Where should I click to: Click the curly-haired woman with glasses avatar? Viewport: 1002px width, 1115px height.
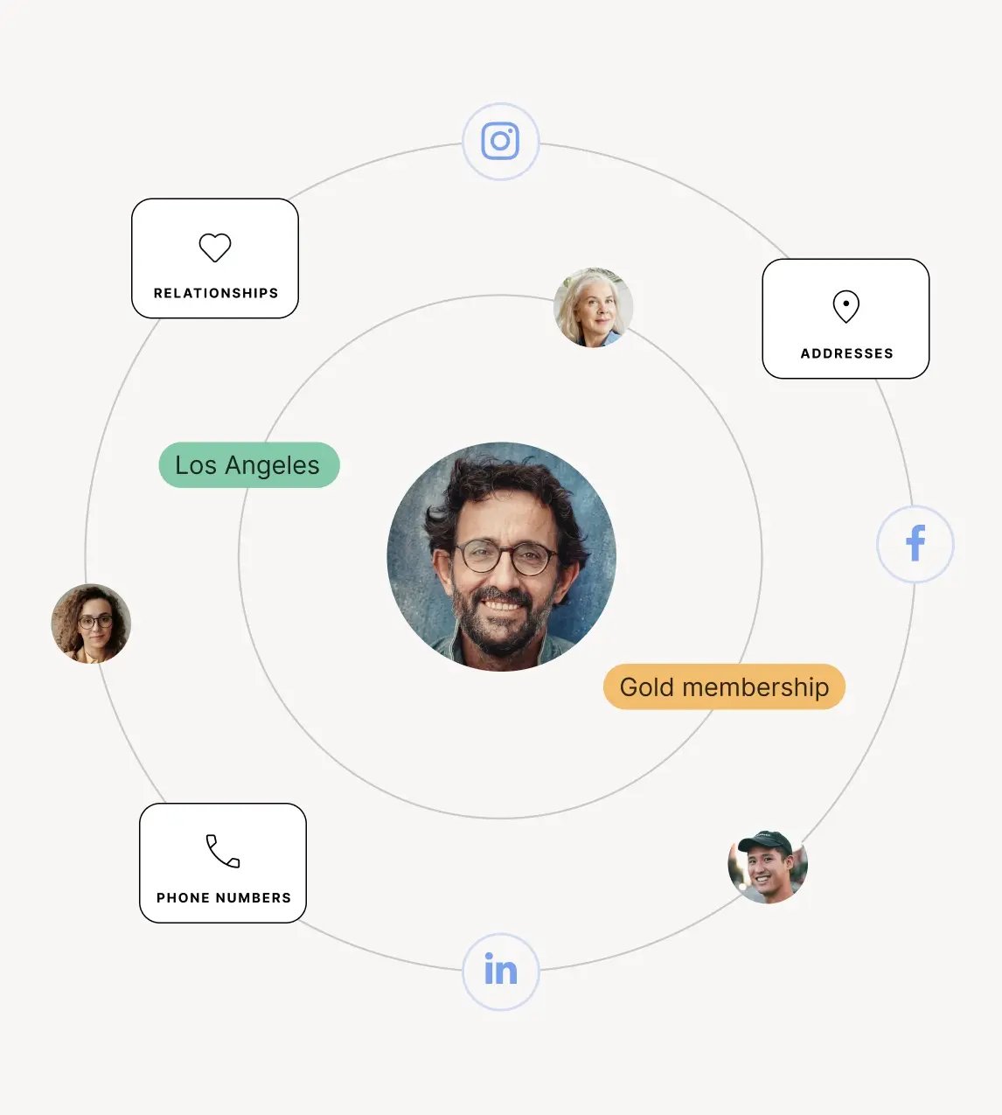pos(91,624)
